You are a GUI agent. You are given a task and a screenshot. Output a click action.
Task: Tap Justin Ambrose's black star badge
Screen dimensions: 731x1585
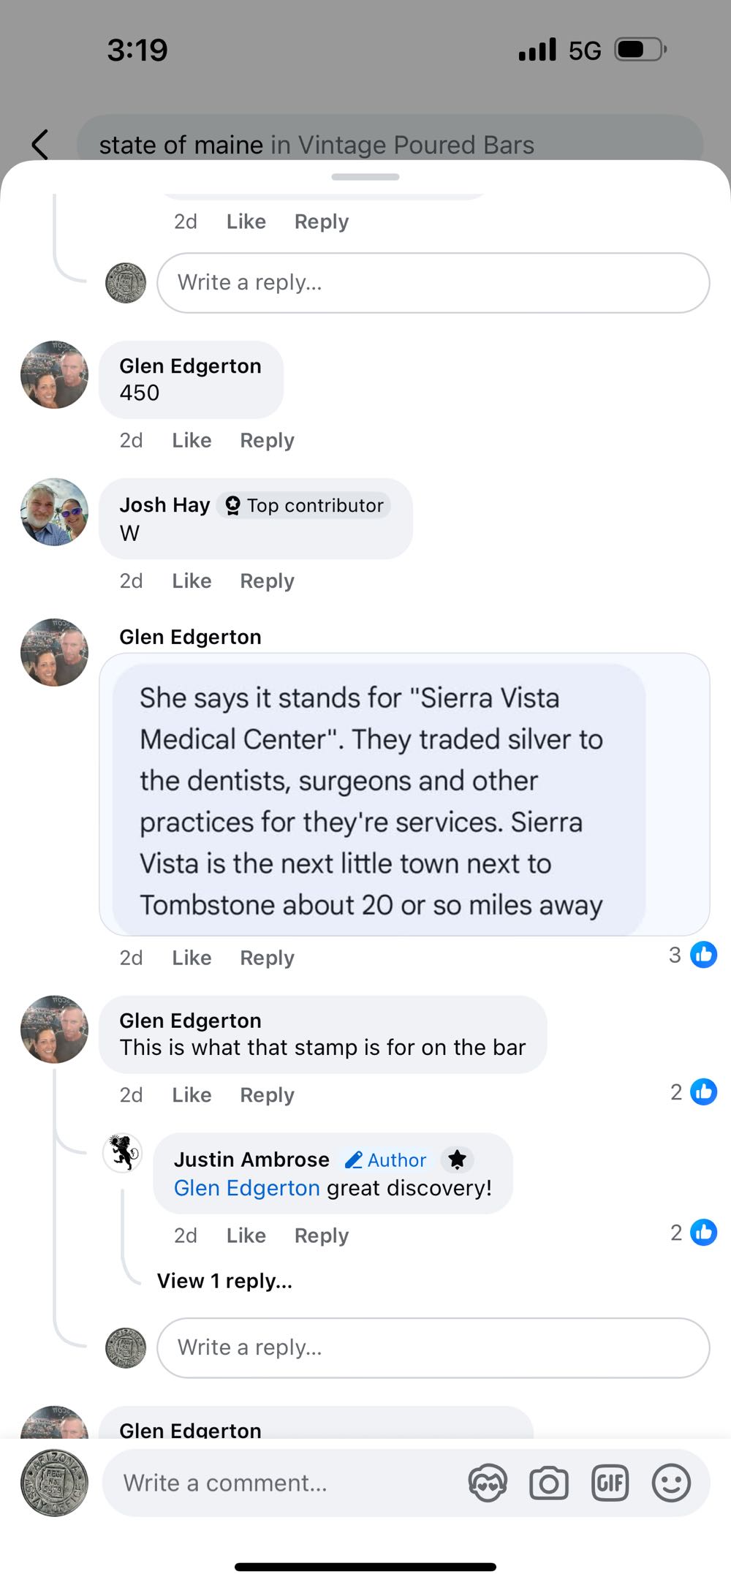click(458, 1160)
